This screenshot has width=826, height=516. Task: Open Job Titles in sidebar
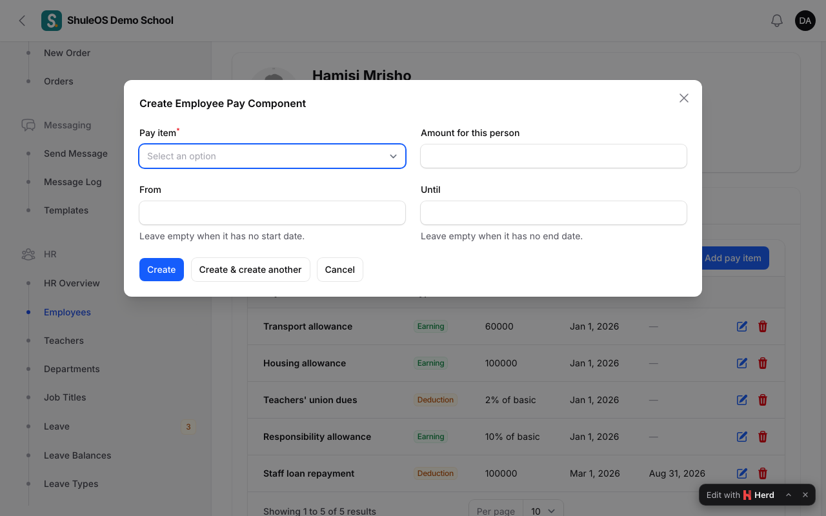[x=65, y=397]
